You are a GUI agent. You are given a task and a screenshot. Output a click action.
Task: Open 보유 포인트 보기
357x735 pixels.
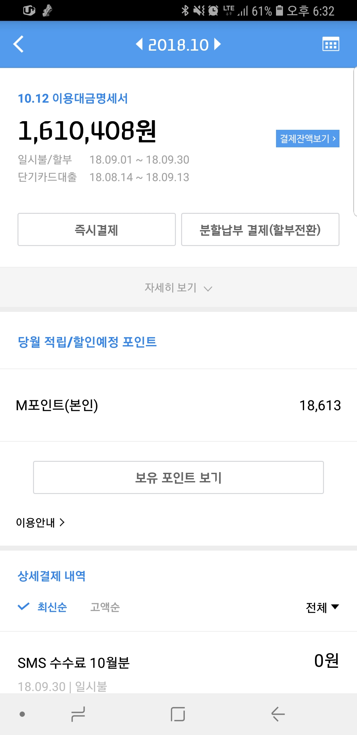coord(178,477)
